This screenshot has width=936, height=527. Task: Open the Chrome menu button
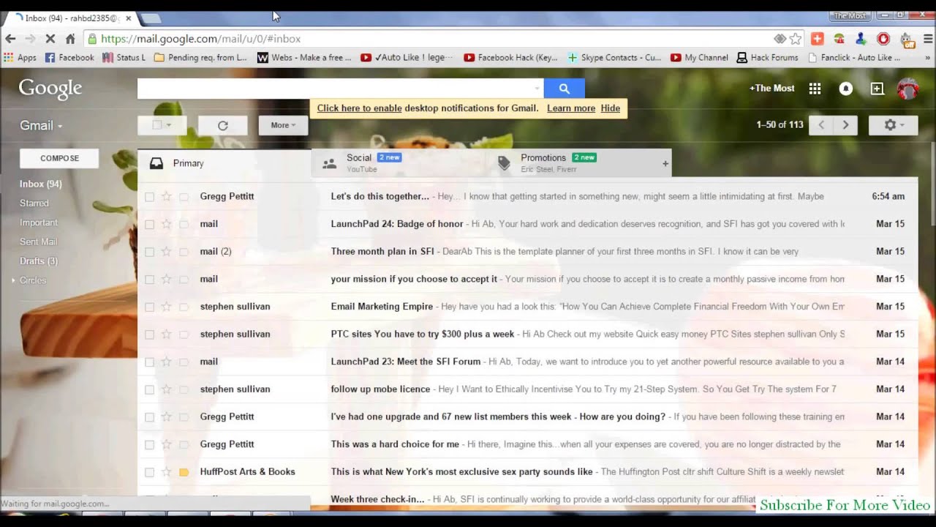point(929,39)
